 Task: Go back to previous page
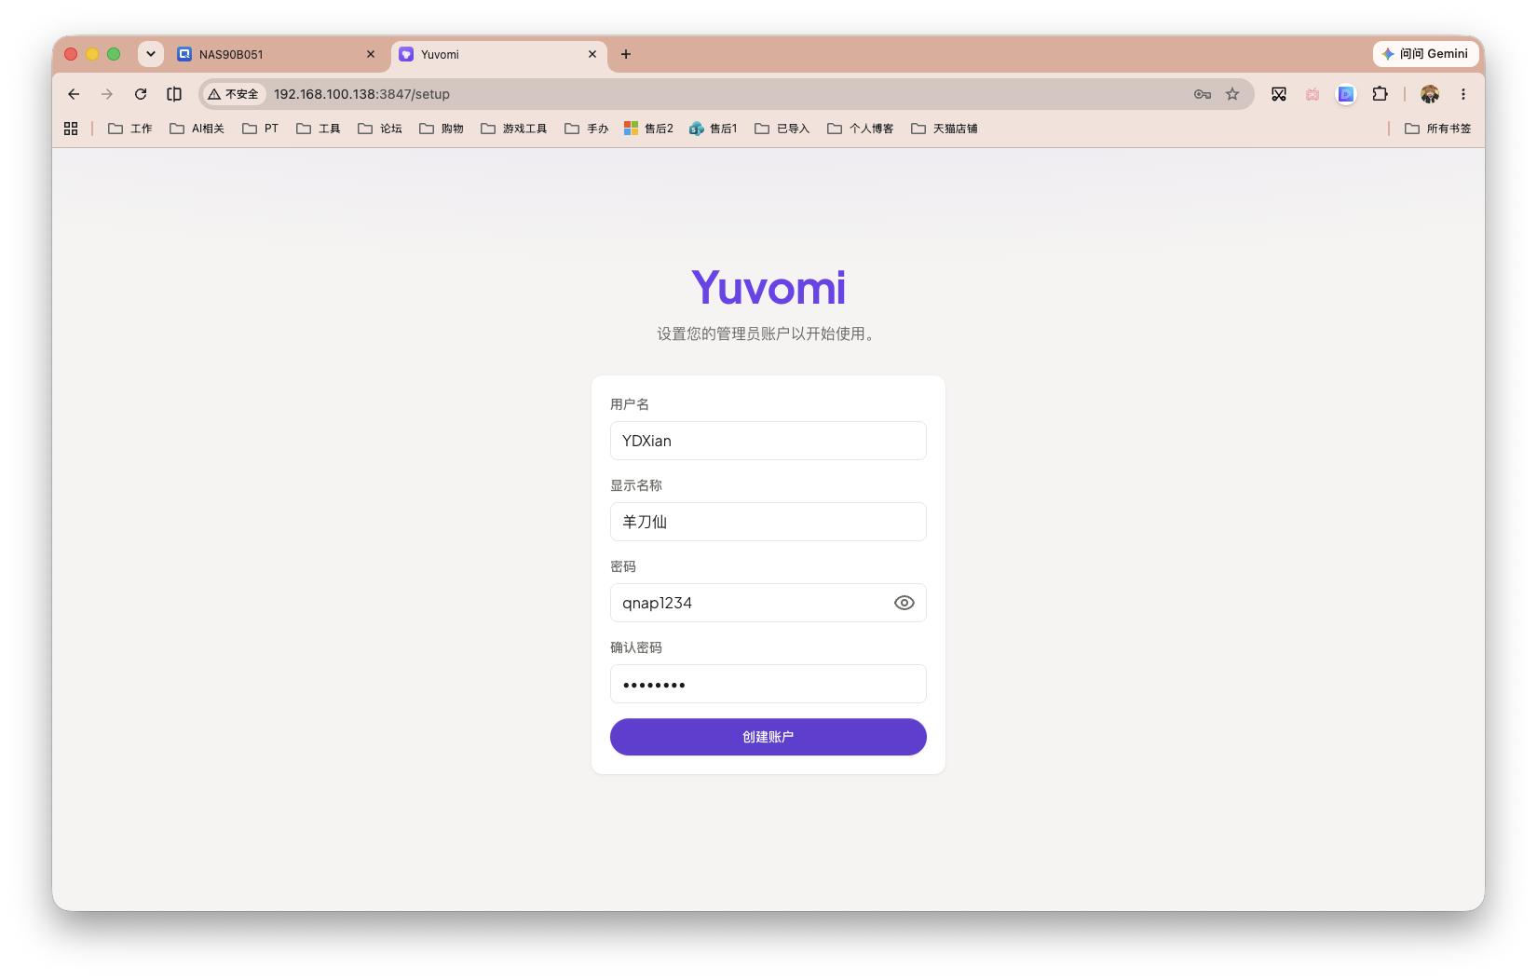(74, 94)
